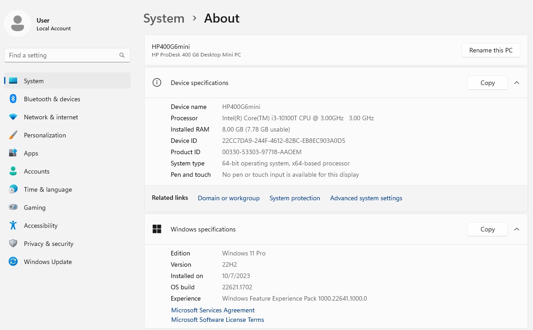Open Accessibility settings

pos(67,225)
